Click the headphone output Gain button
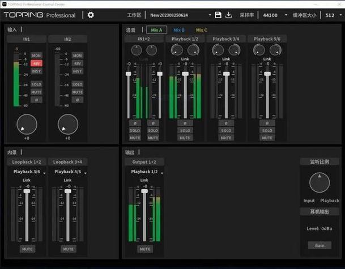Viewport: 345px width, 269px height. 320,245
